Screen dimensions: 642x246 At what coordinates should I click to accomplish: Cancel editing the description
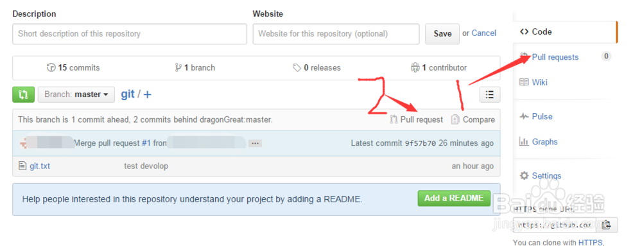click(483, 33)
